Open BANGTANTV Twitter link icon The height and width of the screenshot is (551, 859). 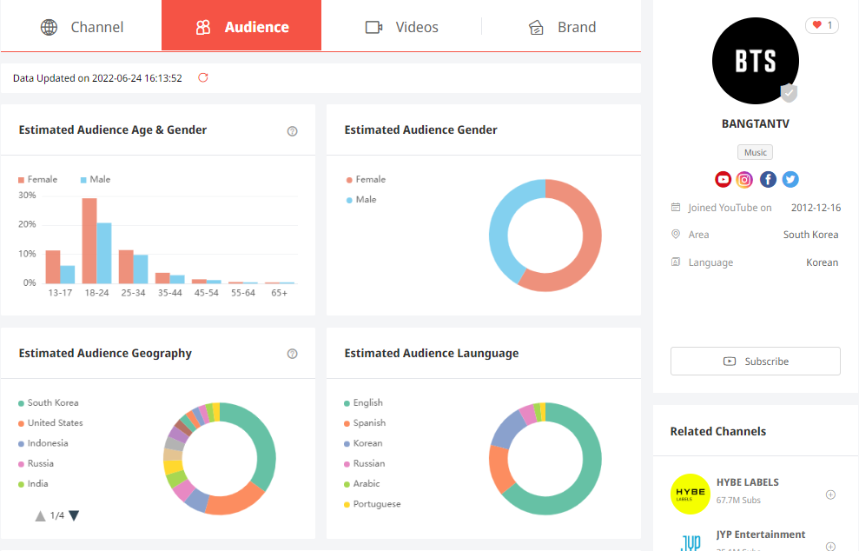coord(790,179)
